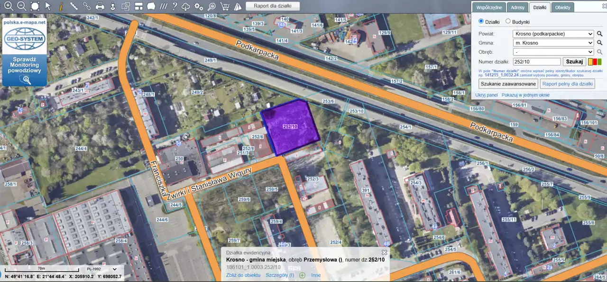This screenshot has width=607, height=282.
Task: Click the yellow-red-green color swatch
Action: pos(595,62)
